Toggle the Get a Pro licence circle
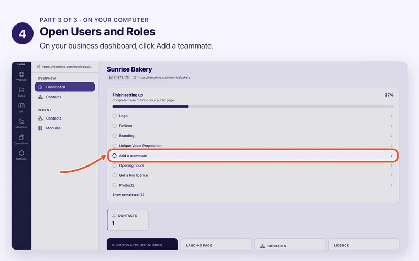 pyautogui.click(x=114, y=175)
